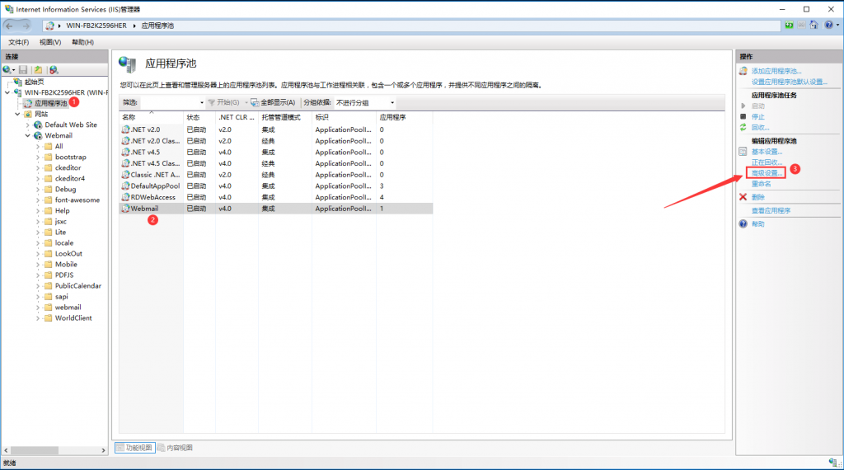Image resolution: width=844 pixels, height=470 pixels.
Task: Select the .NET v2.0 application pool
Action: (x=275, y=129)
